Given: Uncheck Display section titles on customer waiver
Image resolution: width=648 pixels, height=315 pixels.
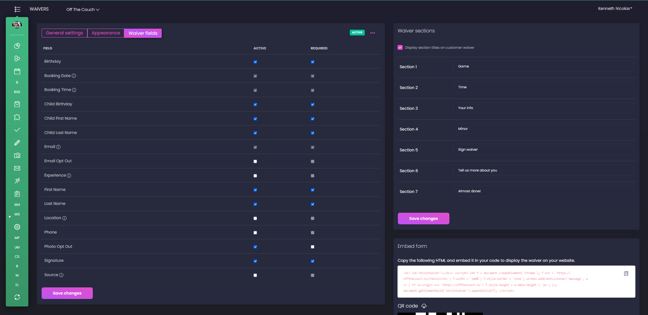Looking at the screenshot, I should [400, 47].
